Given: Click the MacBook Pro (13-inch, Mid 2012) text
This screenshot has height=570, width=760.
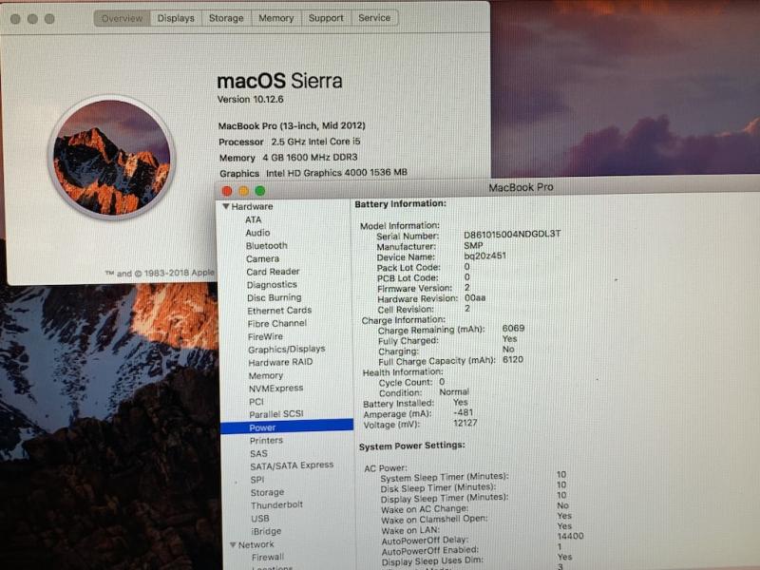Looking at the screenshot, I should coord(292,126).
